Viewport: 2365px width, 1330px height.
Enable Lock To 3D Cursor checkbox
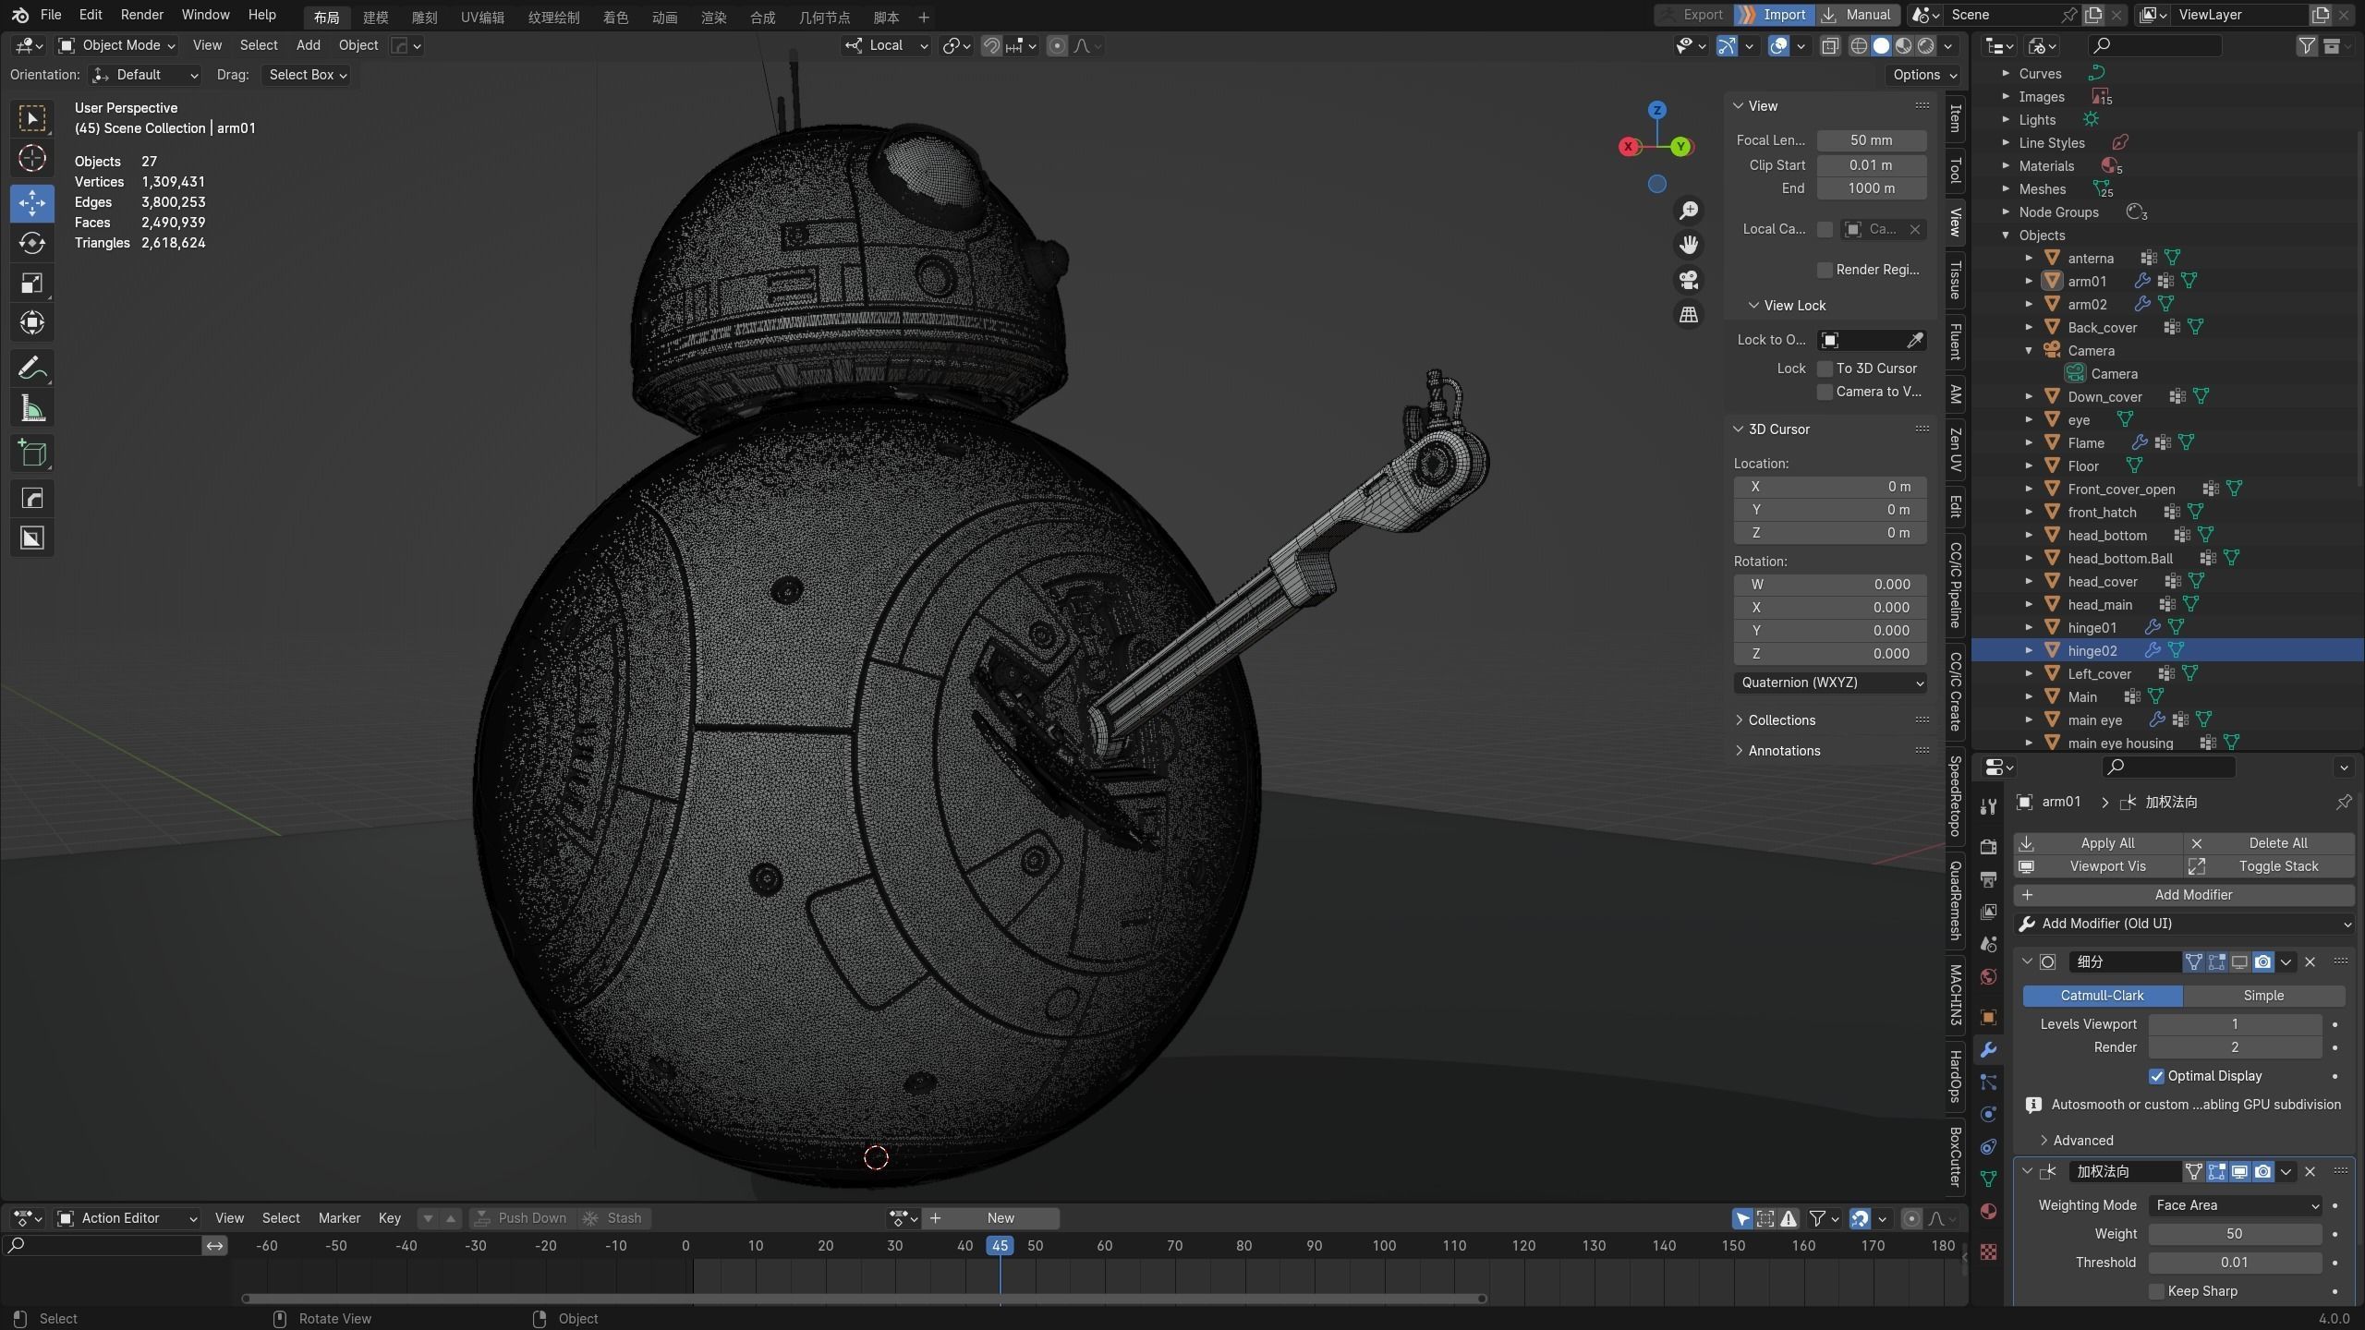(x=1825, y=369)
